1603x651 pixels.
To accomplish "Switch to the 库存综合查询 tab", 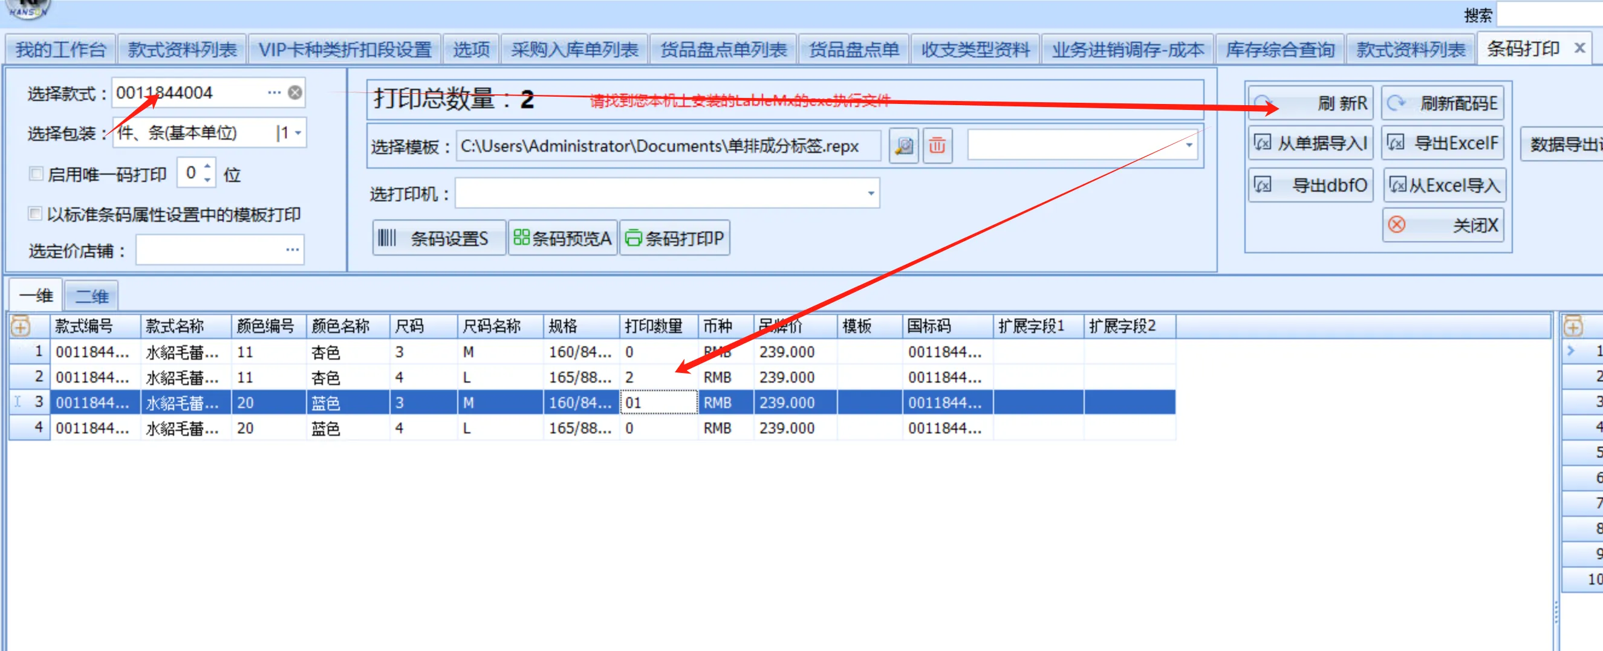I will [x=1279, y=50].
